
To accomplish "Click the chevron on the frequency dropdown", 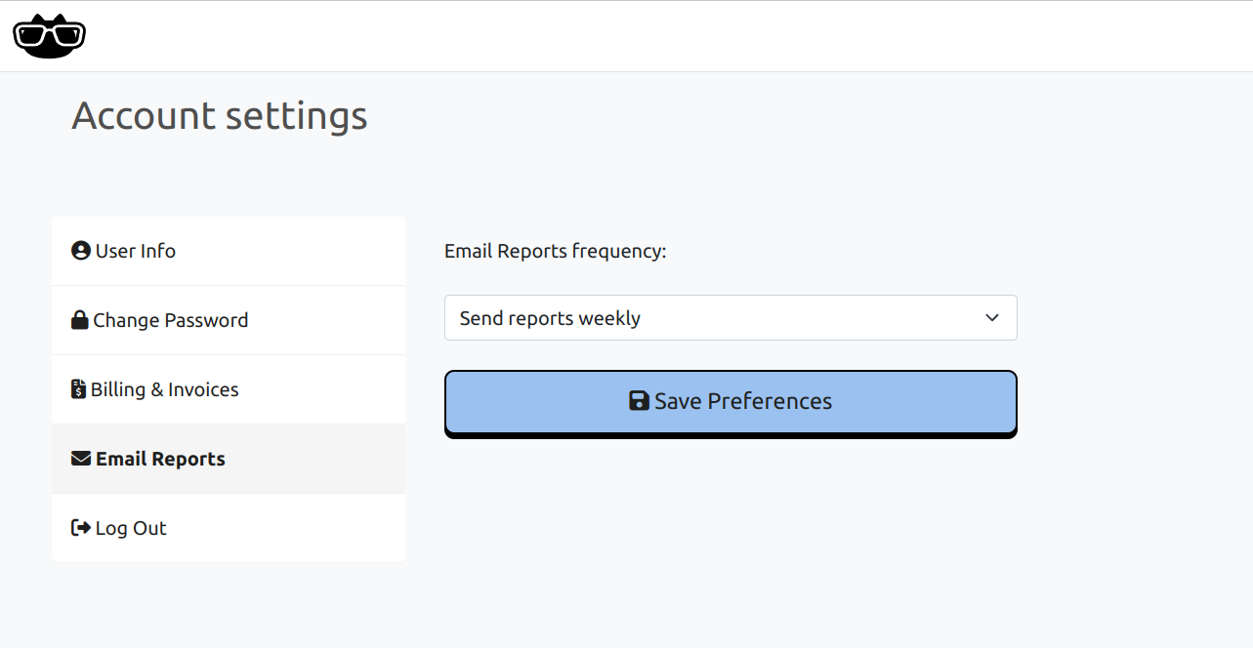I will tap(992, 317).
